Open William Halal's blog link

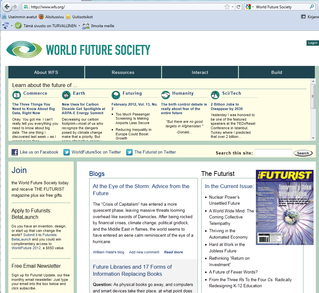(109, 252)
